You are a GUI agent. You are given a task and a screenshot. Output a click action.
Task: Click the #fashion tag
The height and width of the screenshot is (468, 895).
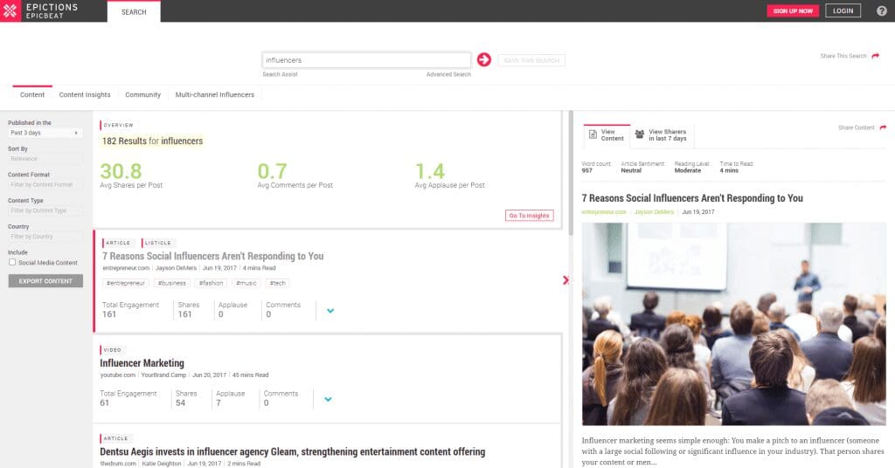click(x=211, y=283)
